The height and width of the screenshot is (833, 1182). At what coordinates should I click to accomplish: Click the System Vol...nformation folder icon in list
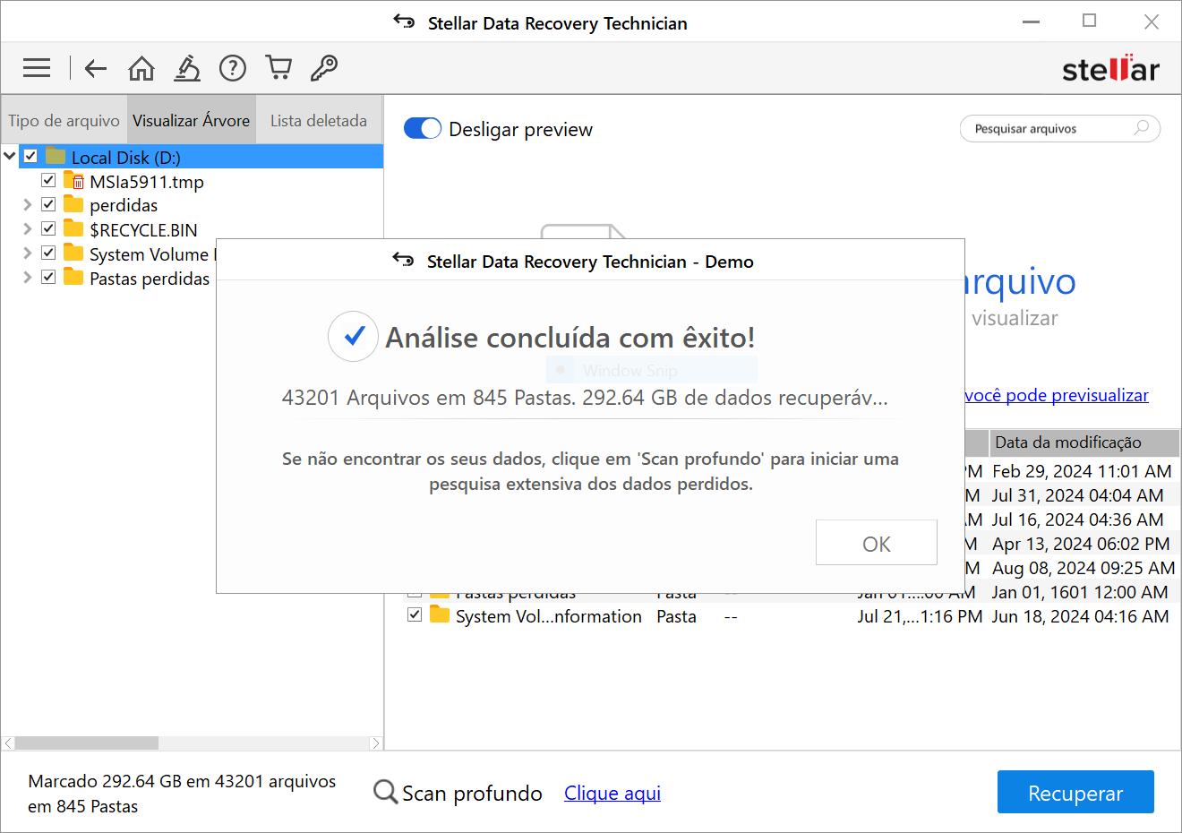439,615
